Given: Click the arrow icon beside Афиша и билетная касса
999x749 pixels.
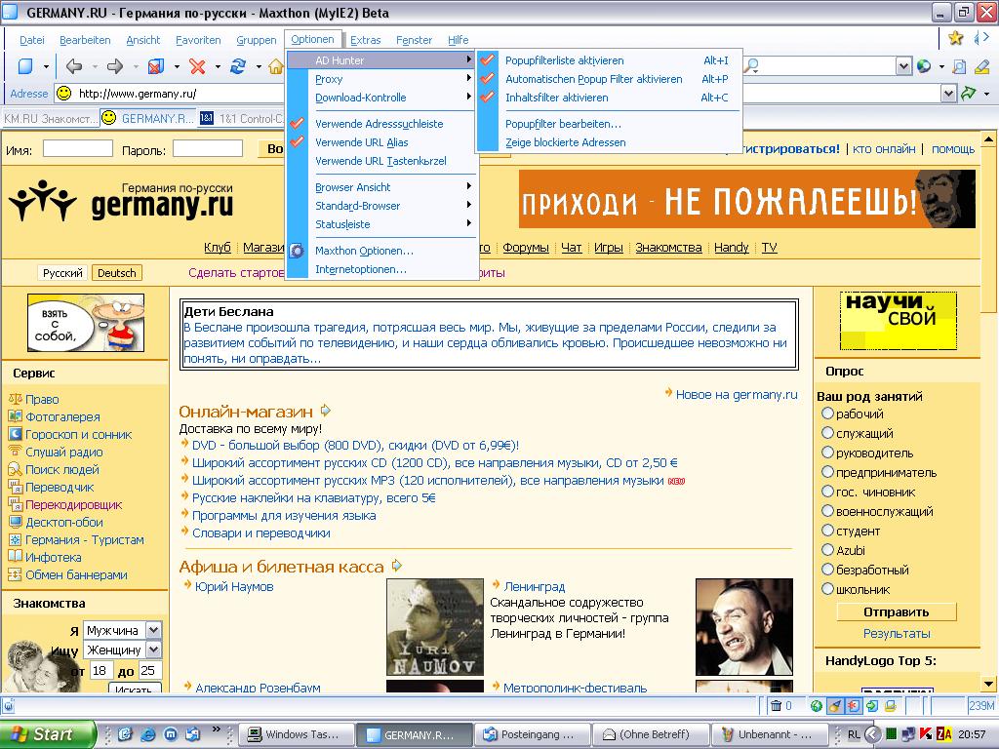Looking at the screenshot, I should point(396,565).
